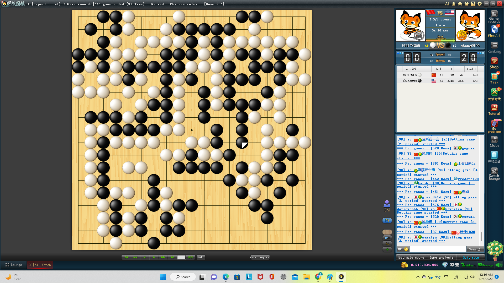Switch lounge via the sidebar icon
504x283 pixels.
494,174
